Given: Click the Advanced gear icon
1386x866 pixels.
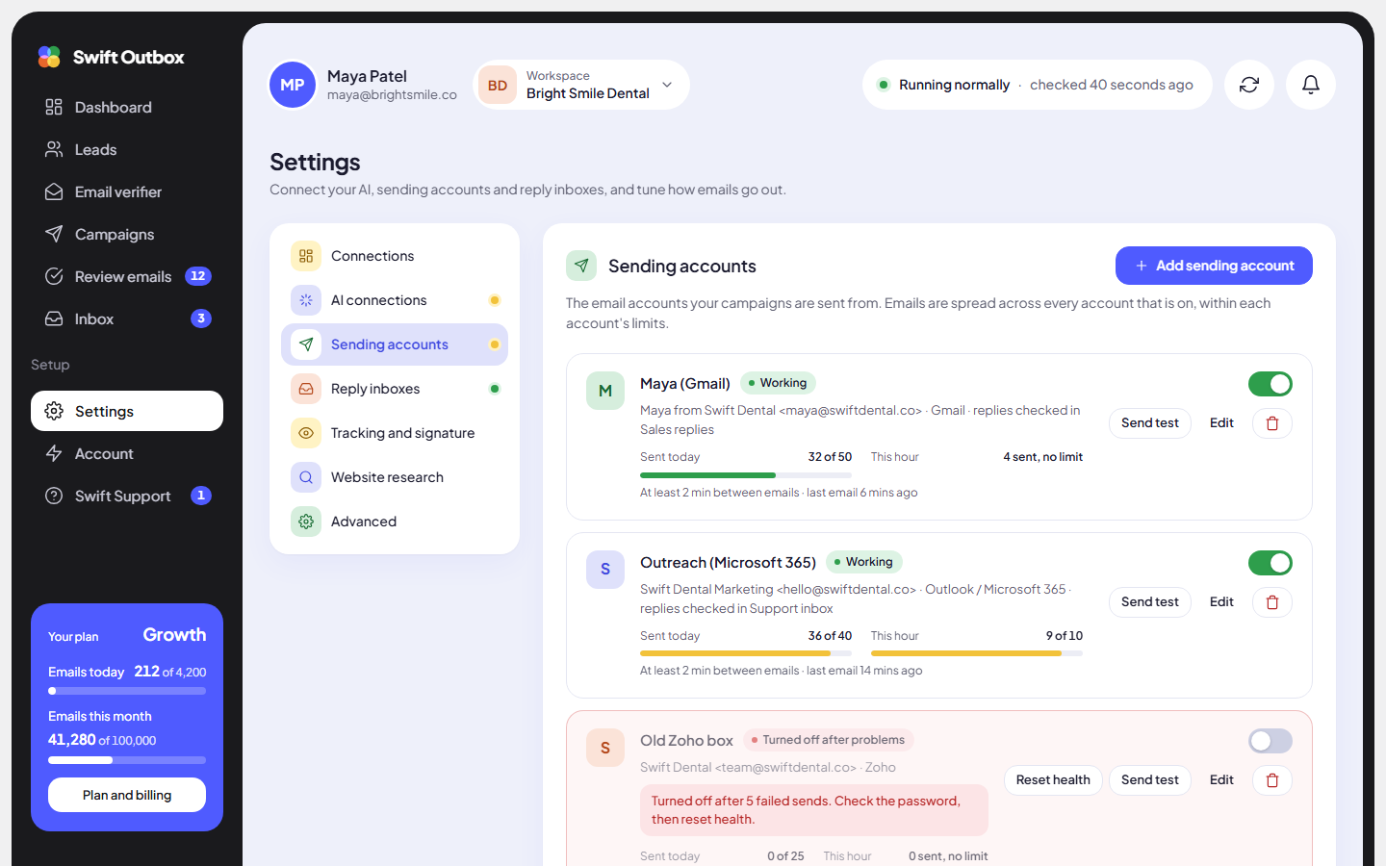Looking at the screenshot, I should click(306, 522).
